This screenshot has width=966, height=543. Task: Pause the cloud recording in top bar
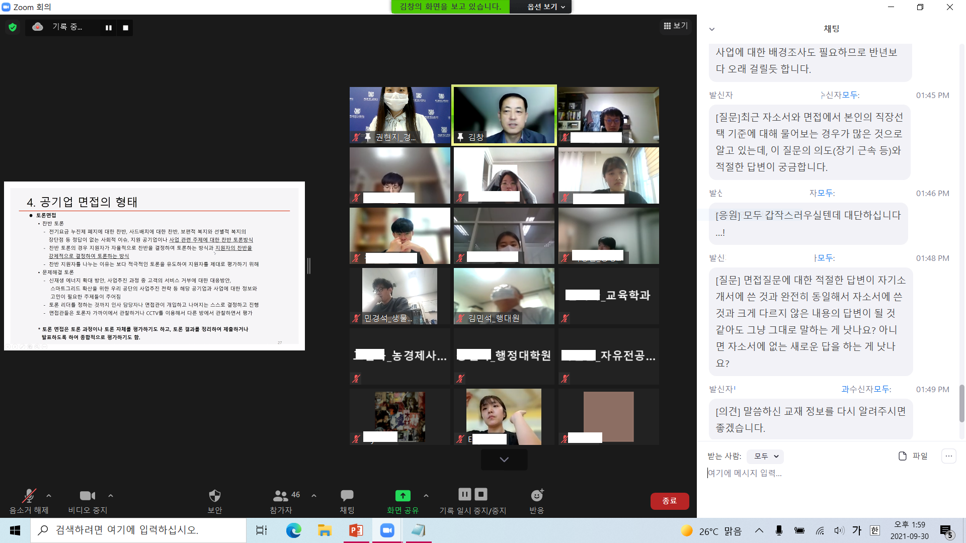[x=109, y=28]
